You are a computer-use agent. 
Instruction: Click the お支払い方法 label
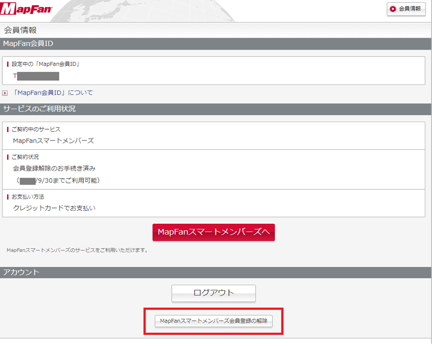click(28, 197)
